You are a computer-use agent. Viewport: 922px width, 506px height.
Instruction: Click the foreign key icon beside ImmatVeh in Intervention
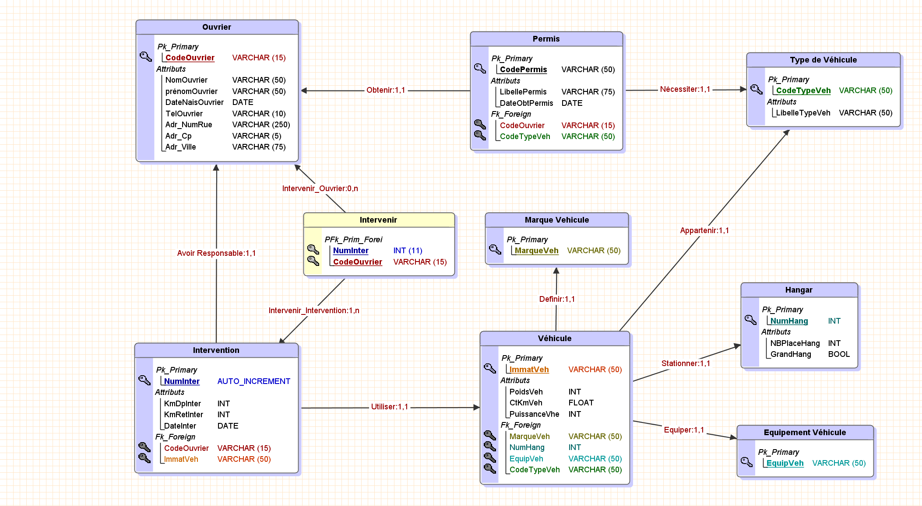(x=144, y=458)
